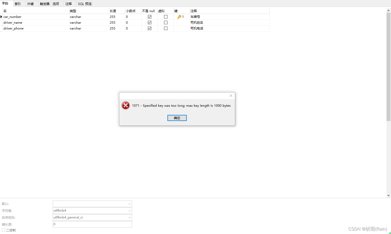Select the car_number field name
391x234 pixels.
[x=12, y=17]
